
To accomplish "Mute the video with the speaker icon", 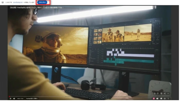I will 14,99.
